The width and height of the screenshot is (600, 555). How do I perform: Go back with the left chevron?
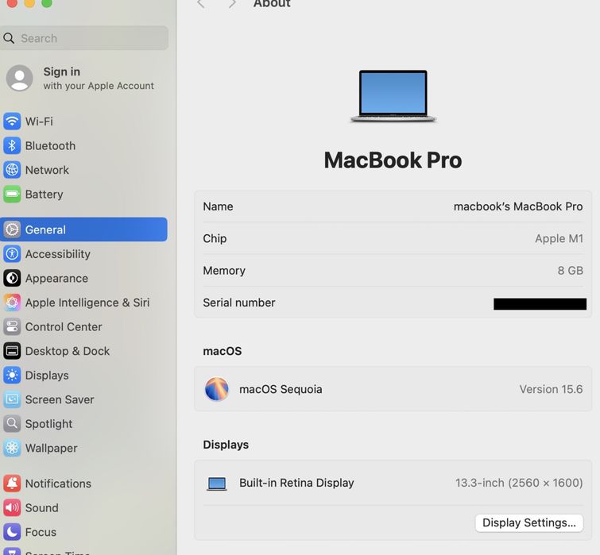click(x=201, y=4)
